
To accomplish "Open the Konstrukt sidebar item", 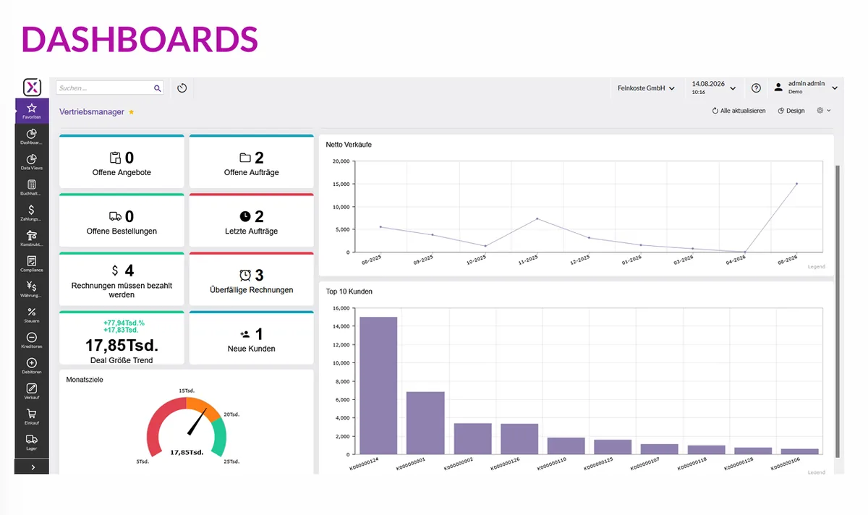I will pyautogui.click(x=32, y=239).
